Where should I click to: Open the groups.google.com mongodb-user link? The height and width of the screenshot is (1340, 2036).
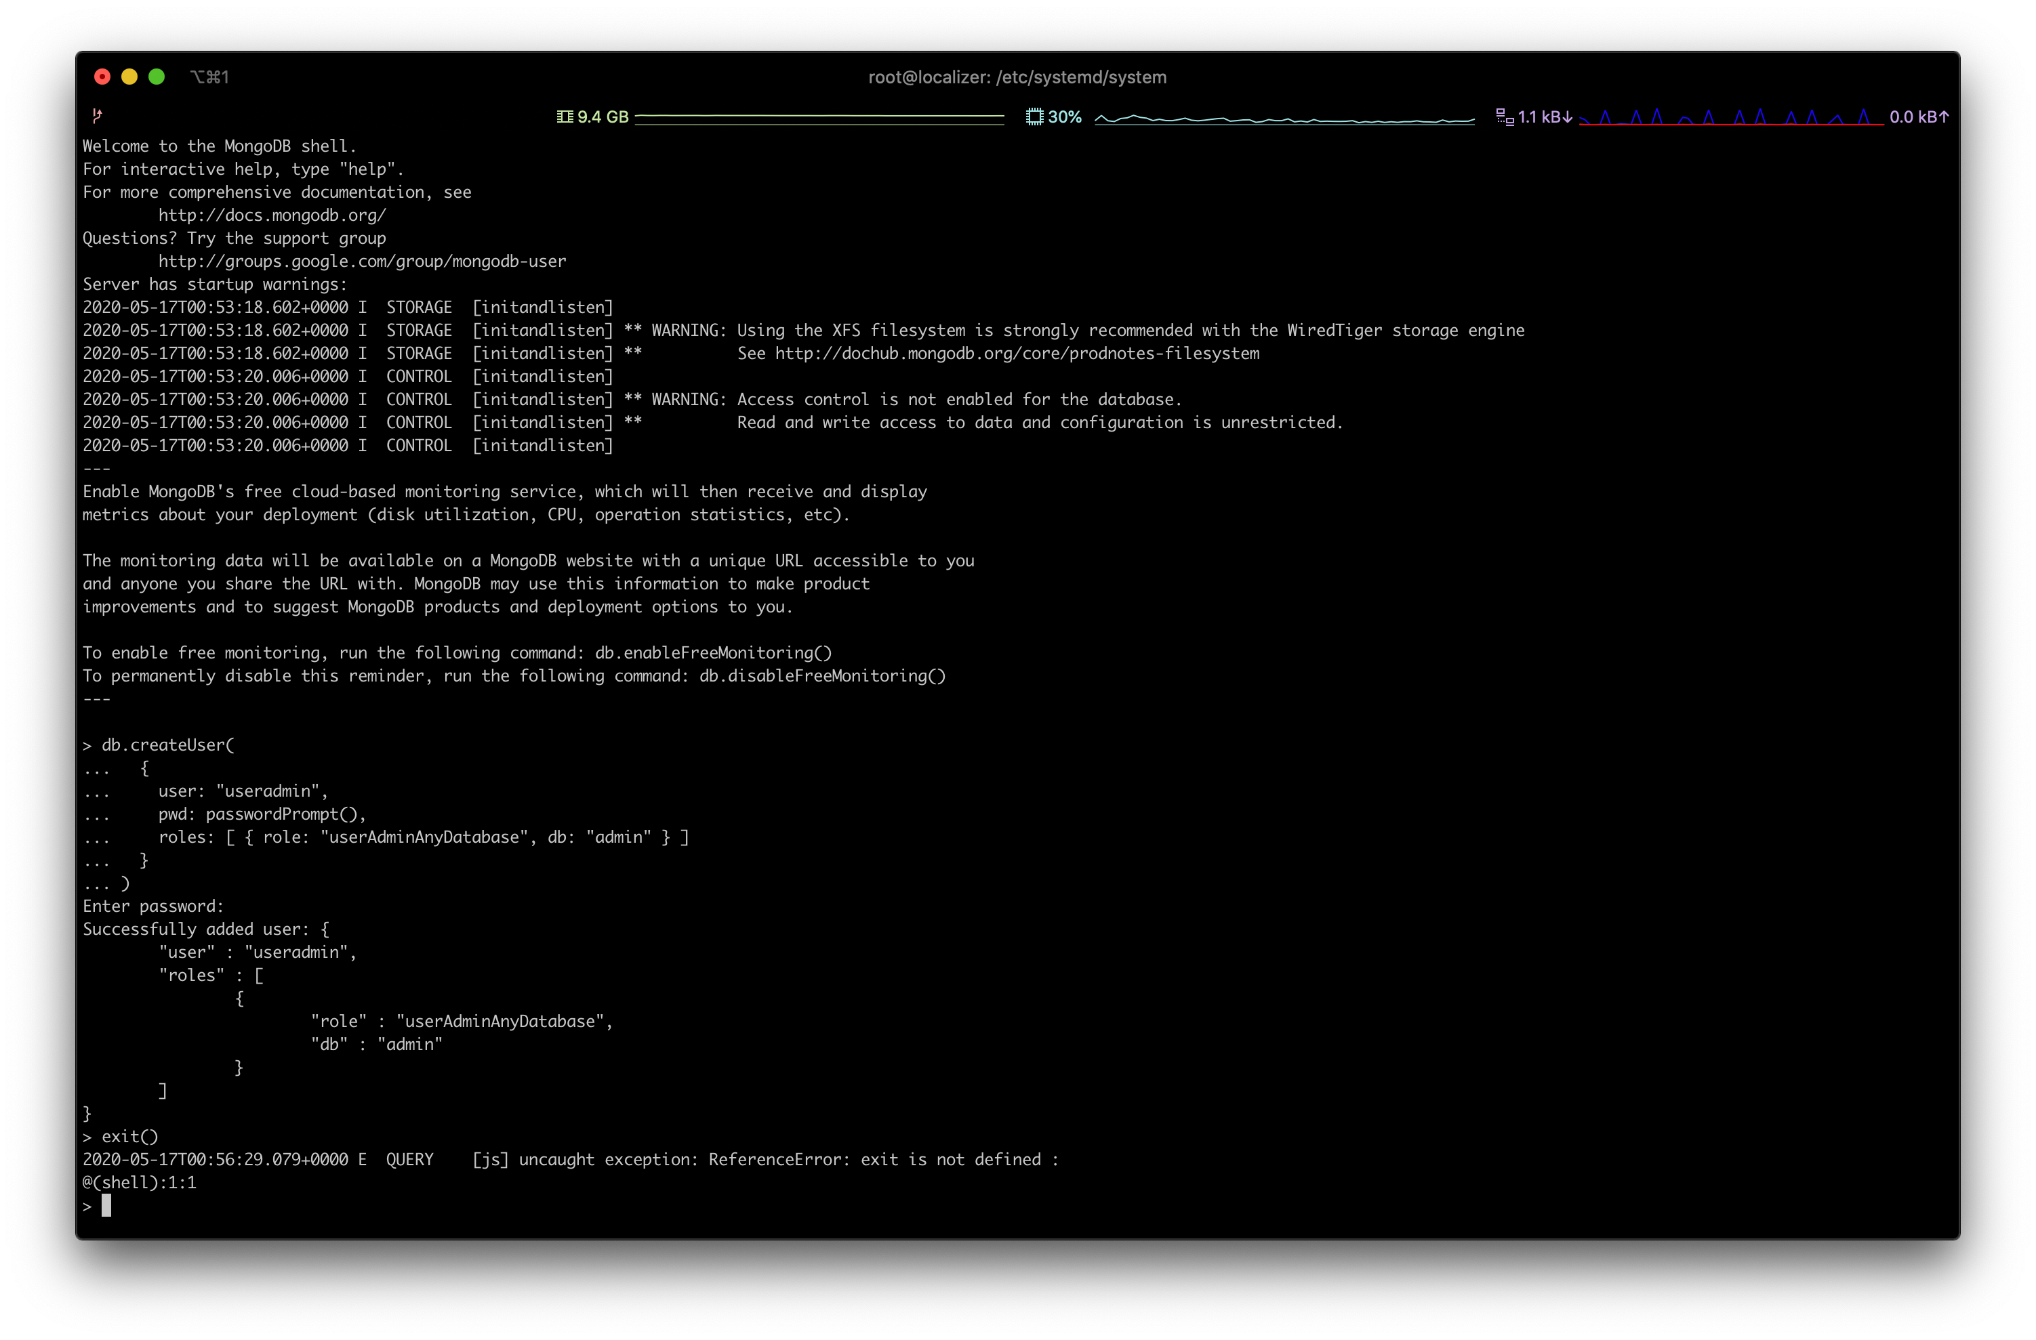(x=362, y=261)
